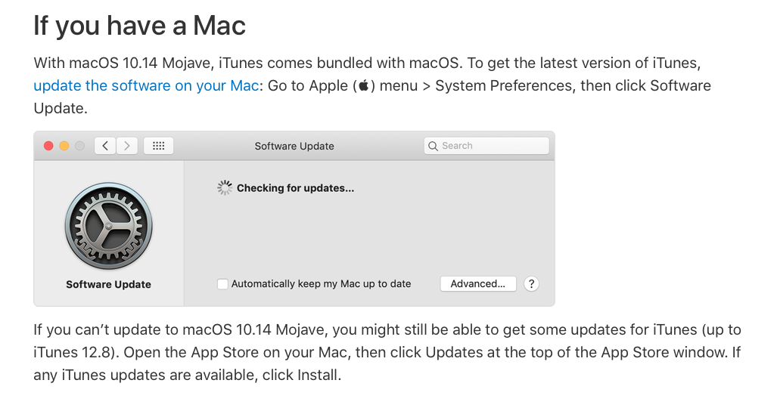The width and height of the screenshot is (777, 411).
Task: Click the magnifying glass in Search field
Action: [x=433, y=146]
